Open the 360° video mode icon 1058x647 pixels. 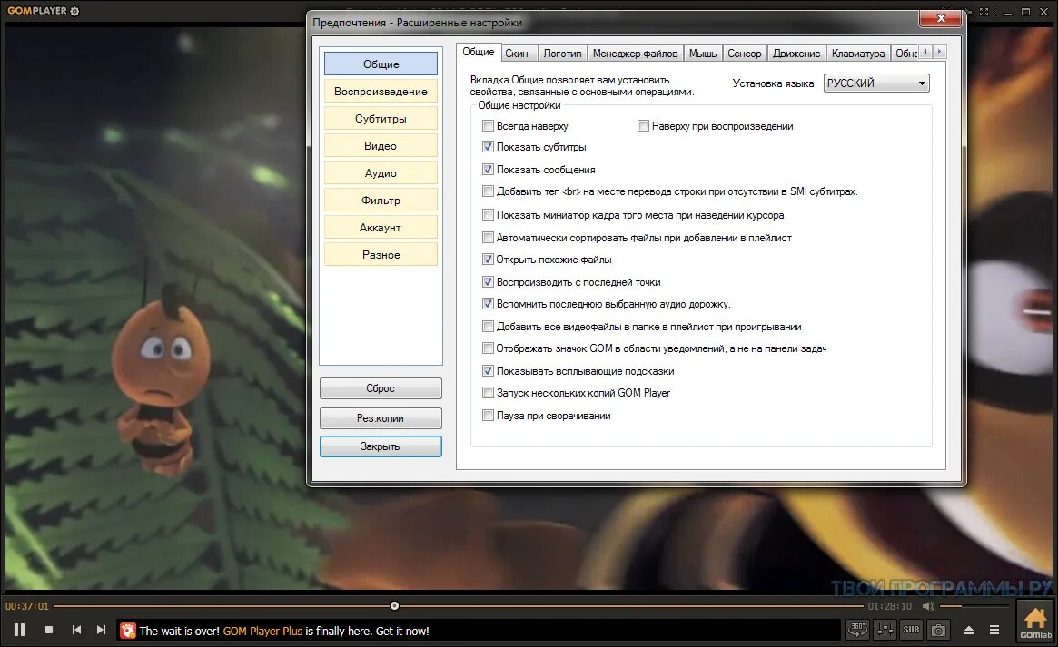tap(857, 630)
